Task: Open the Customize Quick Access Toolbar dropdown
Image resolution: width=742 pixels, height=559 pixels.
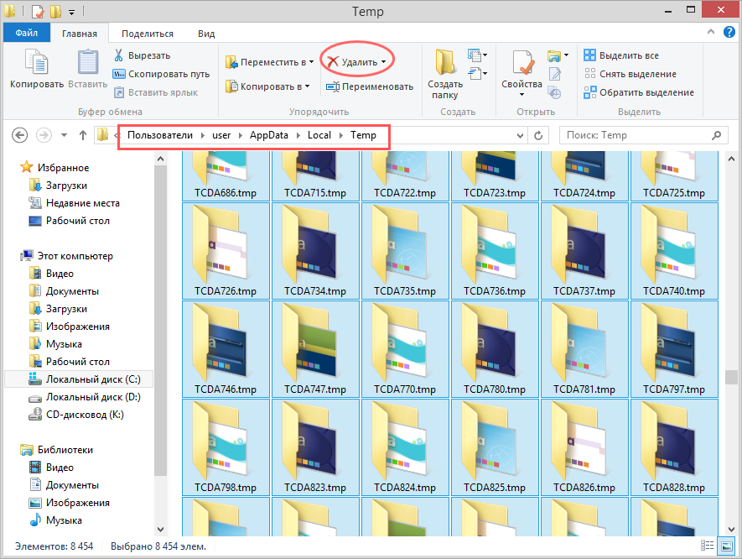Action: (71, 12)
